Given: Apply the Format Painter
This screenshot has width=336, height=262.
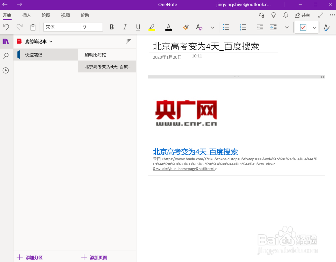Looking at the screenshot, I should [x=185, y=27].
